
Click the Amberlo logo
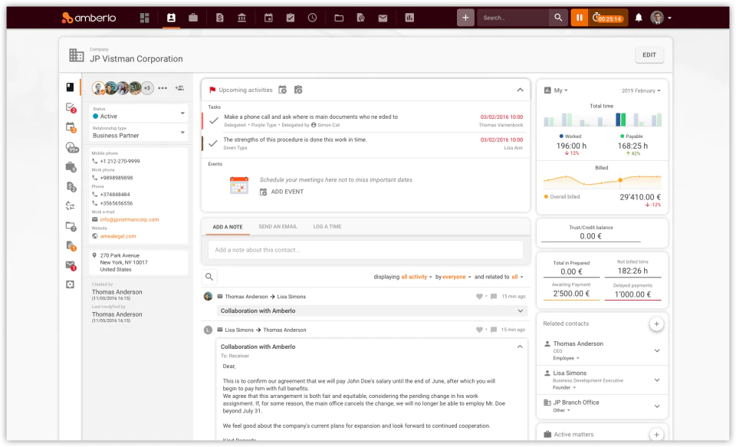pos(89,18)
